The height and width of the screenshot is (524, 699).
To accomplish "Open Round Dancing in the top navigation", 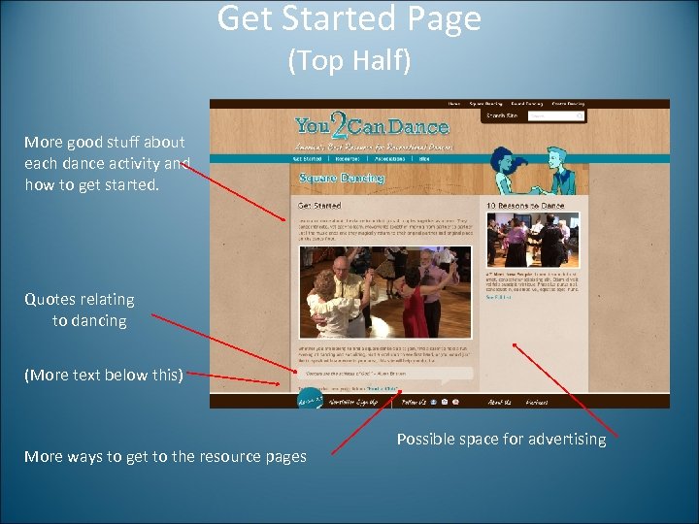I will tap(527, 104).
